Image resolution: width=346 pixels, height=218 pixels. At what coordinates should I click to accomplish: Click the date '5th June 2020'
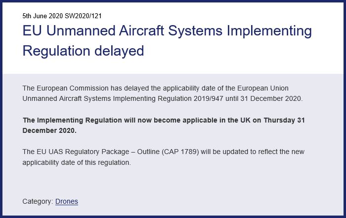(x=43, y=16)
